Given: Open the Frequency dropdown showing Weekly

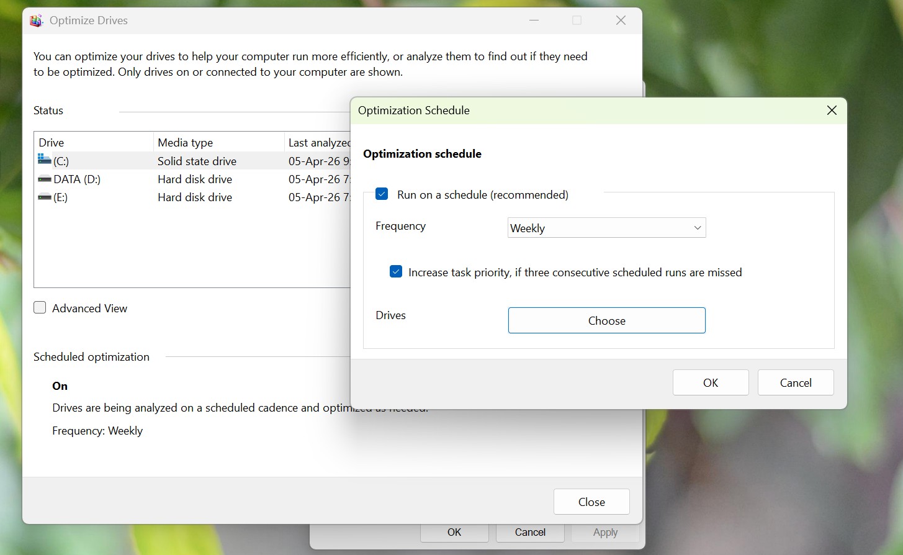Looking at the screenshot, I should coord(606,228).
